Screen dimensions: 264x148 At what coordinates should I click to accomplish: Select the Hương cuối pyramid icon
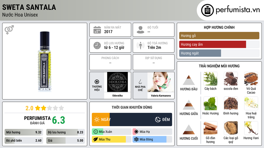[x=189, y=129]
